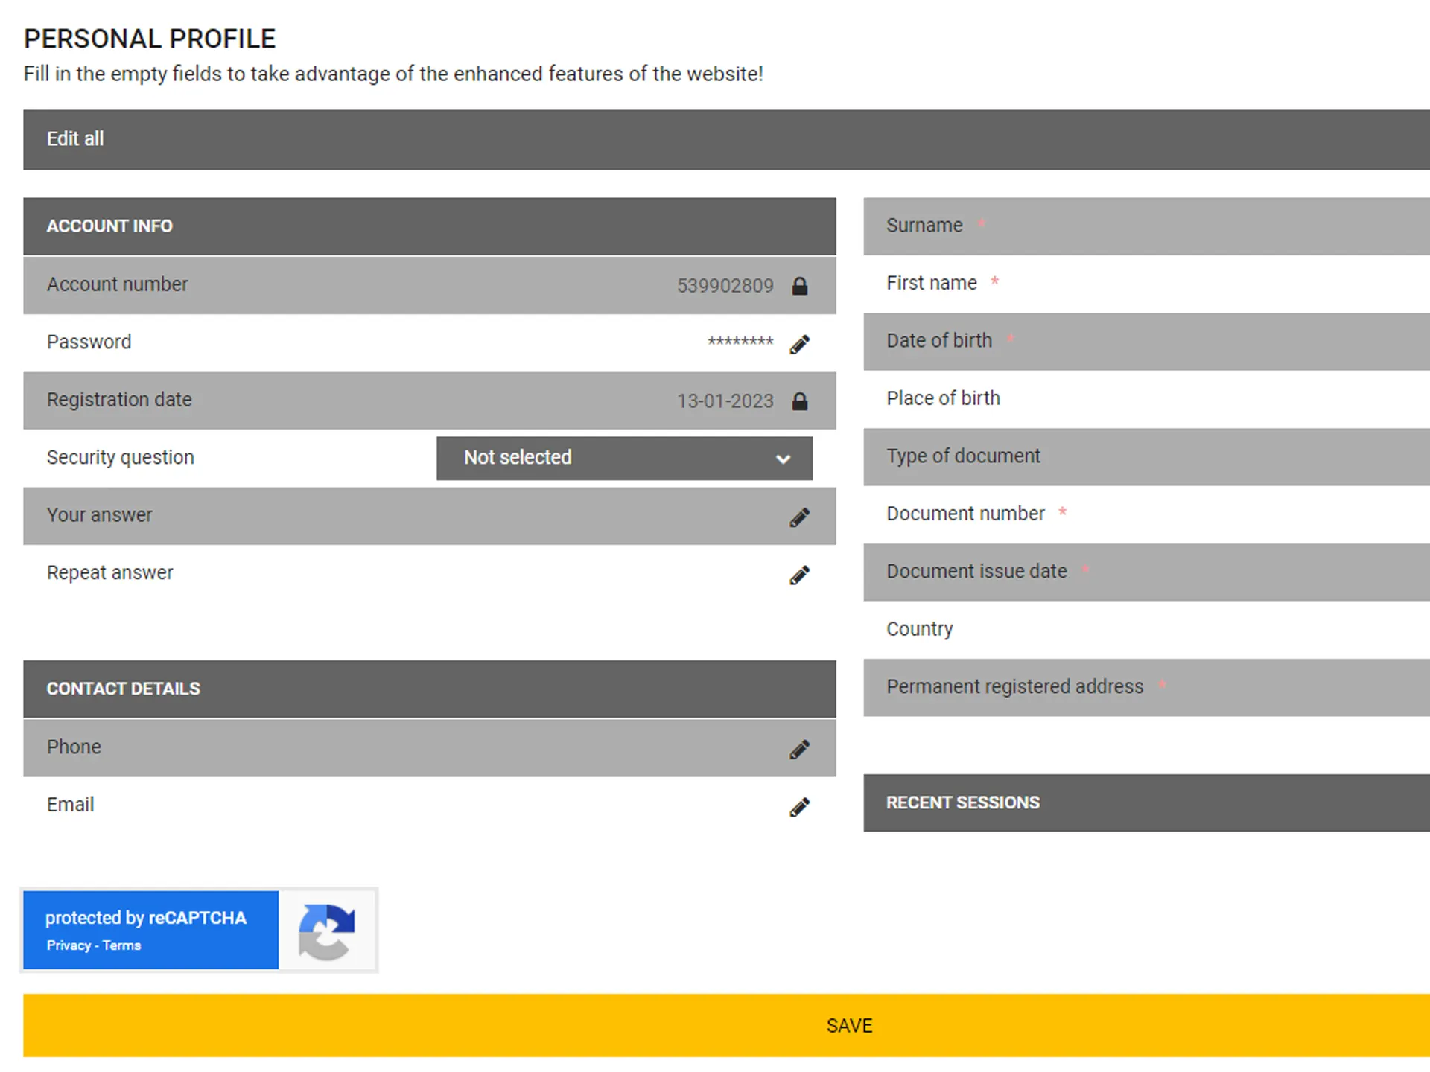Click the masked password asterisks
This screenshot has height=1072, width=1430.
coord(740,342)
